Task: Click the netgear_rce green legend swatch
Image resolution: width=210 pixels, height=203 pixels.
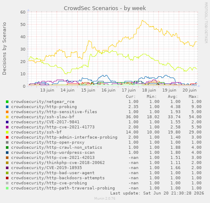Action: click(x=7, y=102)
